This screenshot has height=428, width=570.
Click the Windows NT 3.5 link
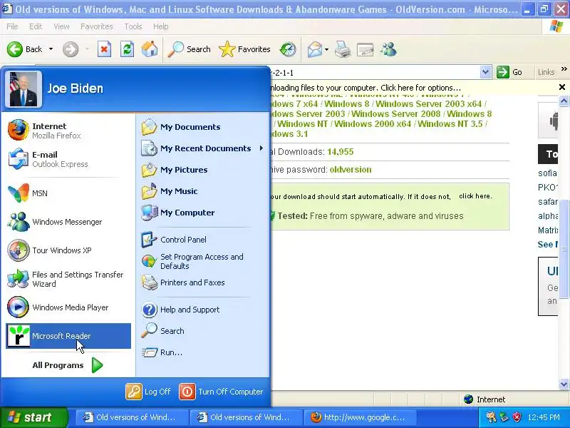point(450,123)
